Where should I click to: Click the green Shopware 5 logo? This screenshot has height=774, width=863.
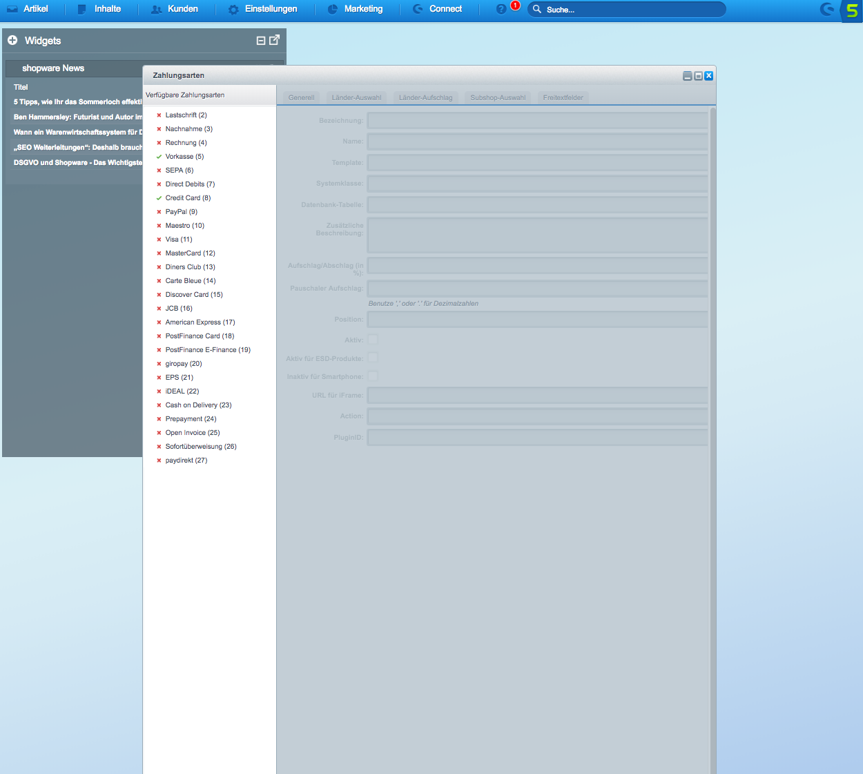[852, 10]
